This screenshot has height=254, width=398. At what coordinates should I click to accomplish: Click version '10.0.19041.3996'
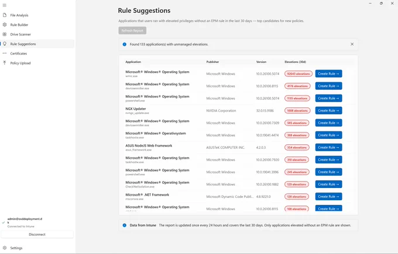click(267, 172)
